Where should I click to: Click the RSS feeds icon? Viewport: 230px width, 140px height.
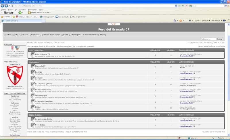pyautogui.click(x=181, y=20)
